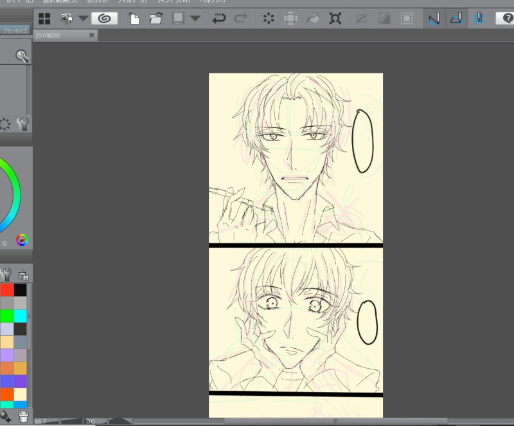The image size is (514, 426).
Task: Click the color set panel's vertical scrollbar
Action: 29,317
